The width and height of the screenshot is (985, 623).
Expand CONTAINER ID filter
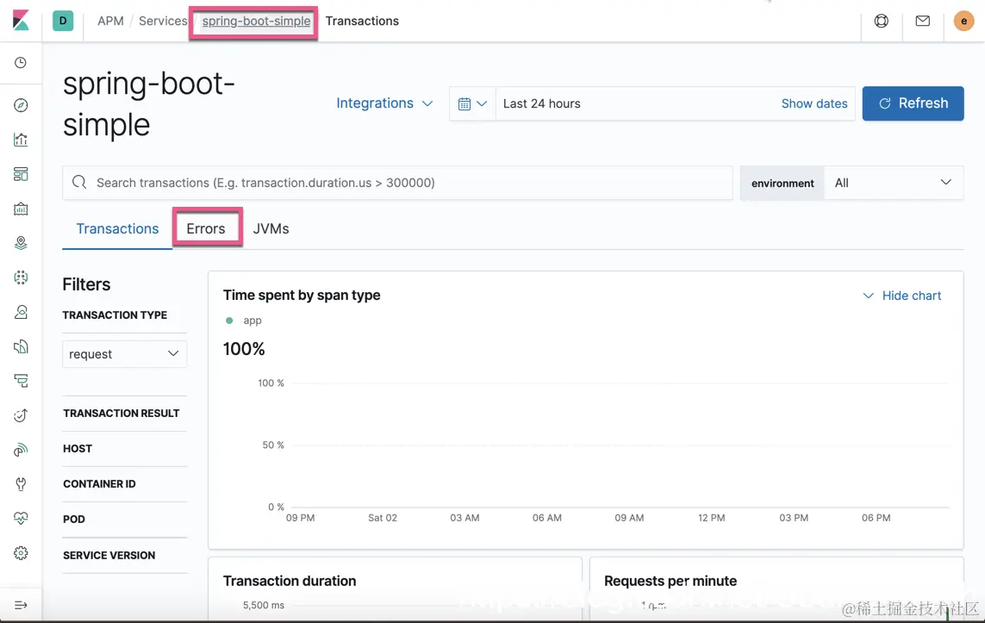click(x=99, y=483)
